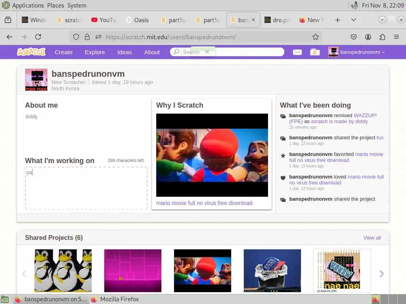Show next shared projects with right arrow
The width and height of the screenshot is (406, 304).
[381, 274]
